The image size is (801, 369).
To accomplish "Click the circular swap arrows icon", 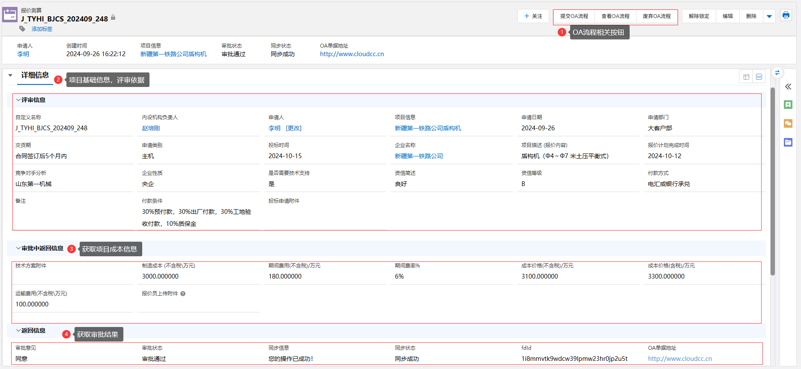I will pyautogui.click(x=777, y=73).
